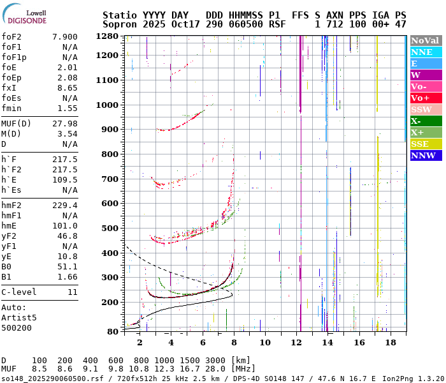Click the 1000 km height axis label

click(108, 105)
